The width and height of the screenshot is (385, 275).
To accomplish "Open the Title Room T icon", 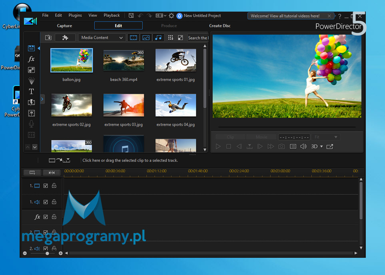I will tap(32, 92).
